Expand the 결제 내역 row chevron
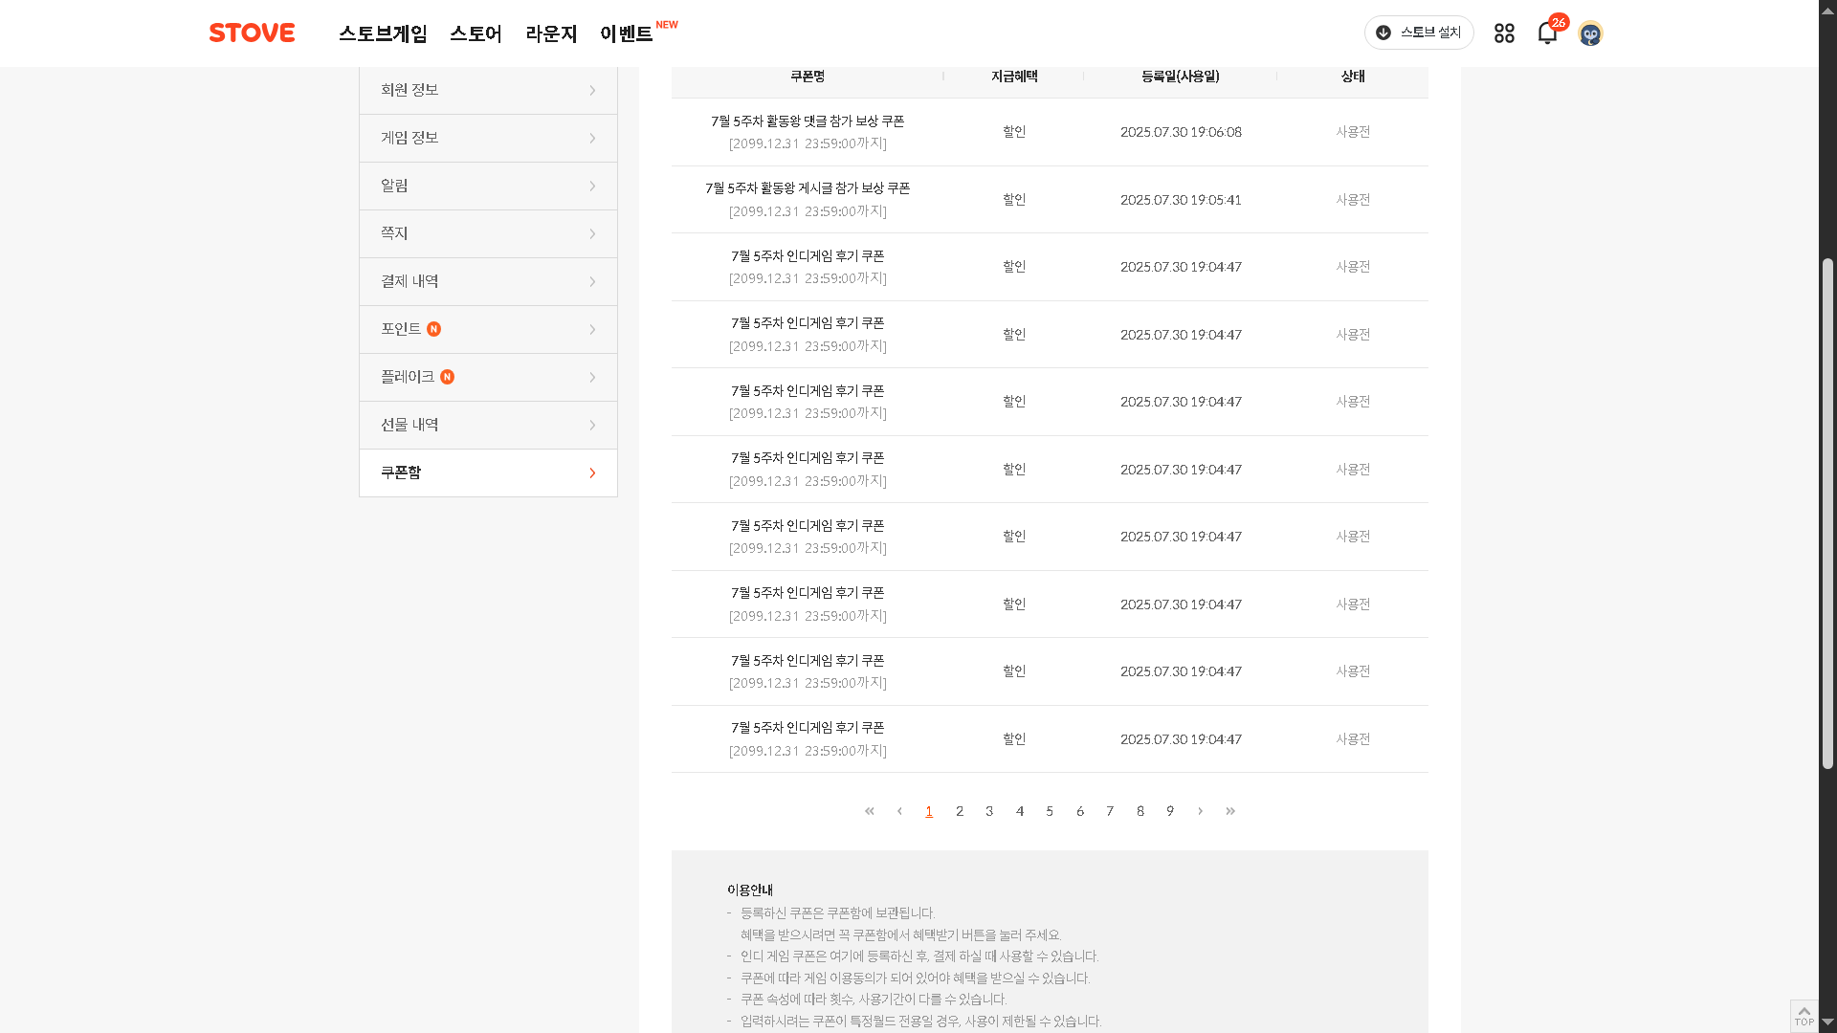The height and width of the screenshot is (1033, 1837). [x=592, y=282]
